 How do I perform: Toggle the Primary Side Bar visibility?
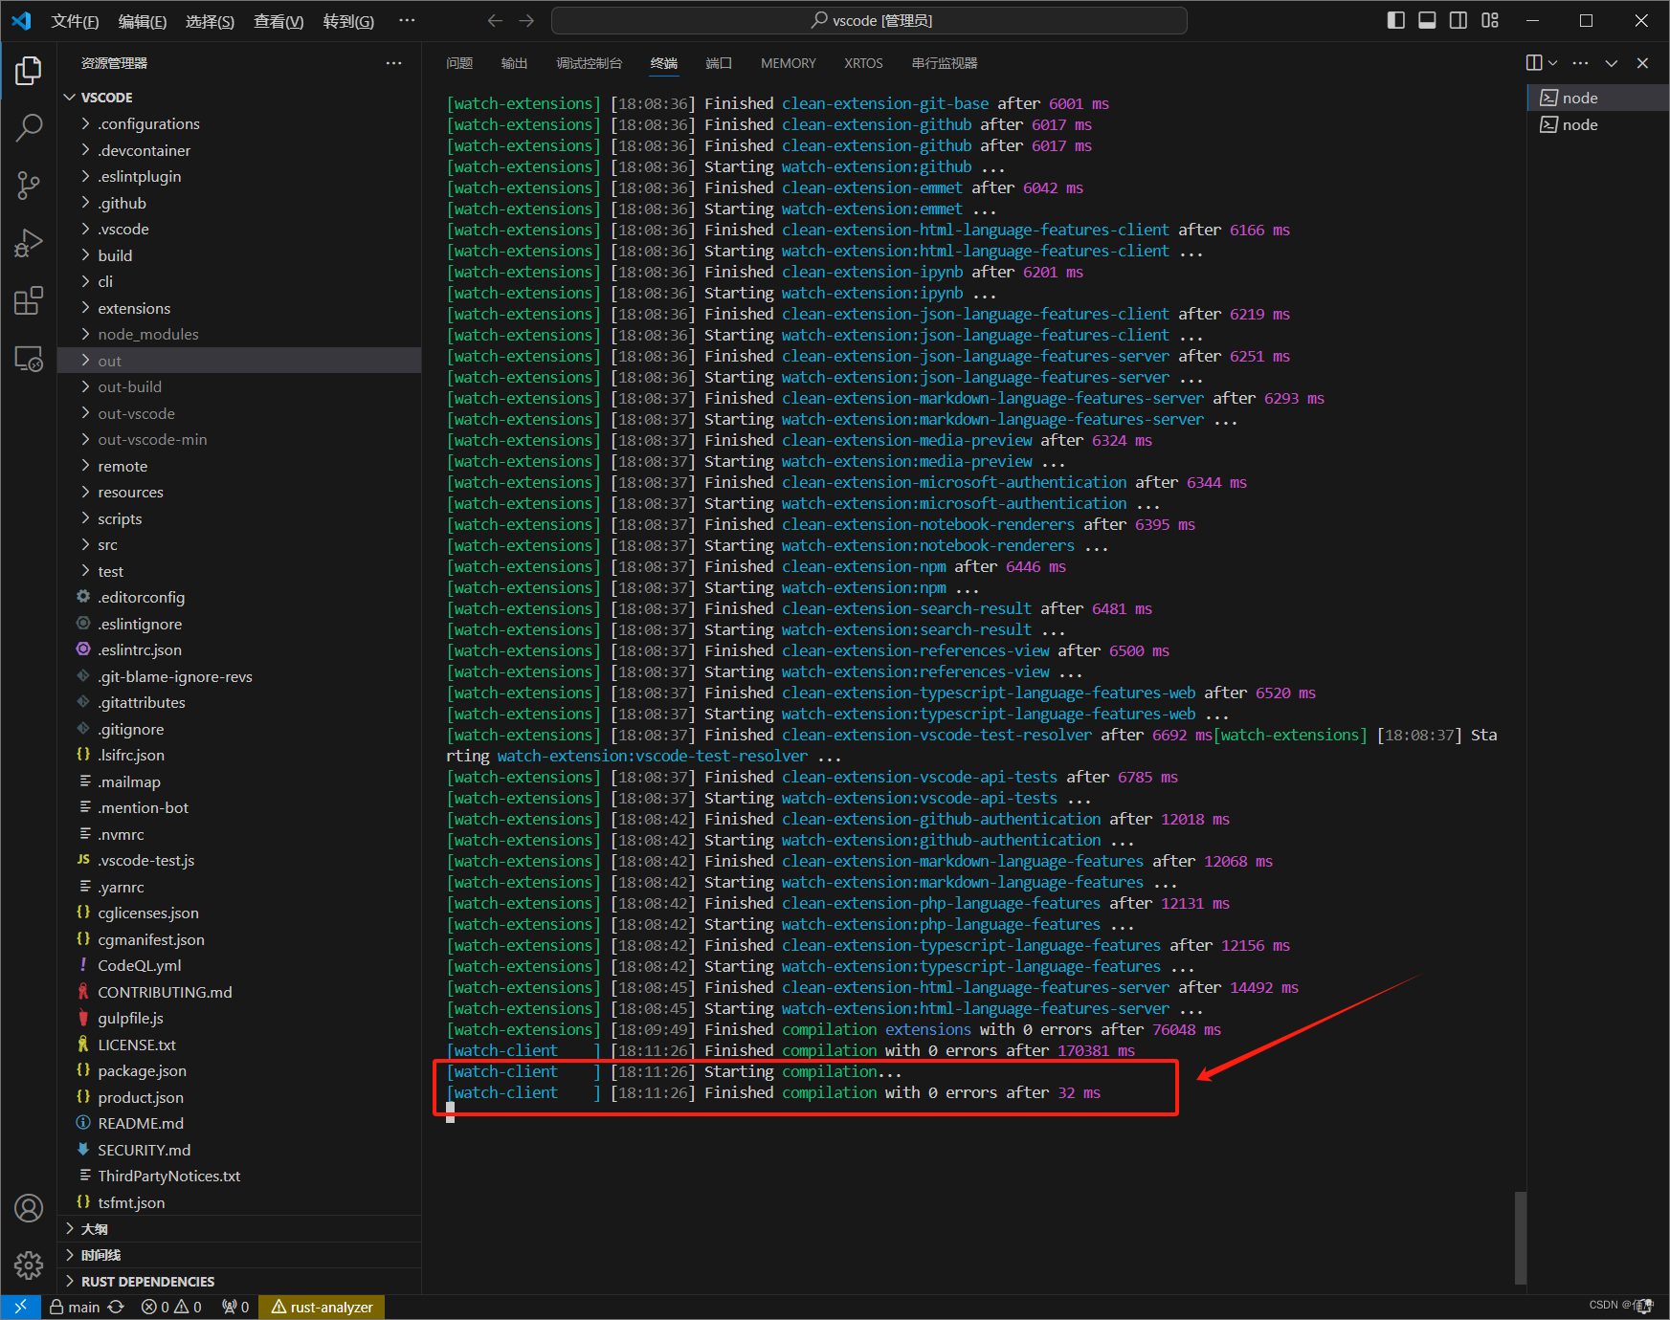(x=1395, y=19)
